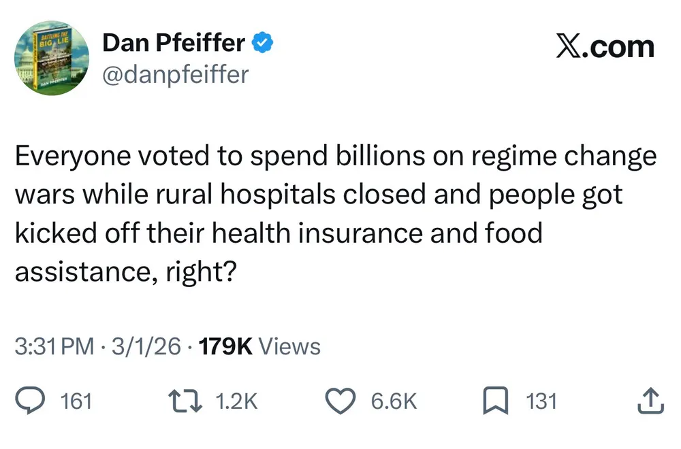The image size is (681, 449).
Task: Click the word 'Views' label
Action: [x=290, y=347]
